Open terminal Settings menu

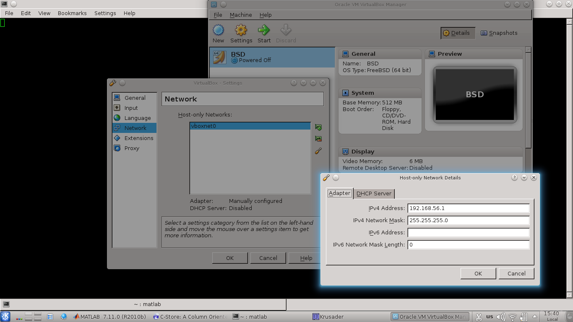pyautogui.click(x=105, y=13)
